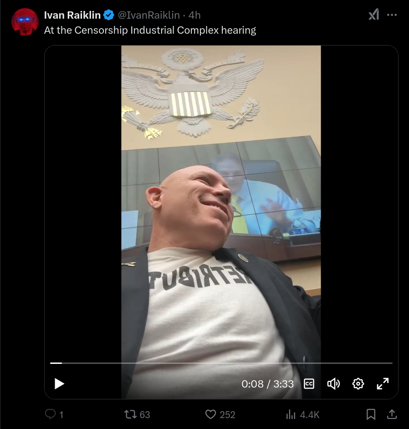Image resolution: width=409 pixels, height=429 pixels.
Task: Open the more options ellipsis menu
Action: pos(392,15)
